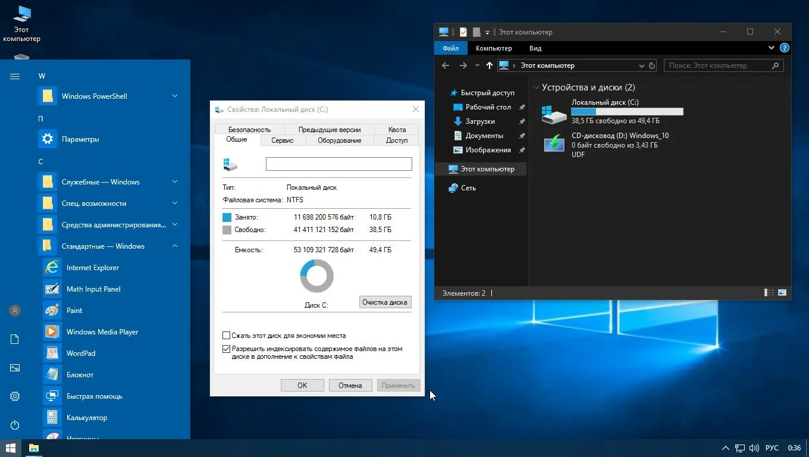Refresh the Explorer address bar
Image resolution: width=809 pixels, height=457 pixels.
(652, 65)
